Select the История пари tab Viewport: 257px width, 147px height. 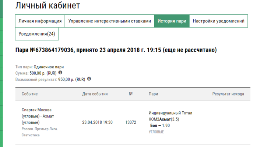(x=172, y=21)
